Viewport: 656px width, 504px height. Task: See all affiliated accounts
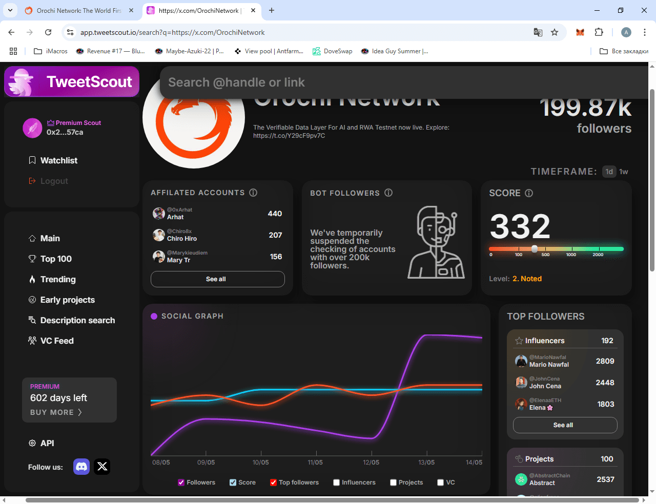218,279
